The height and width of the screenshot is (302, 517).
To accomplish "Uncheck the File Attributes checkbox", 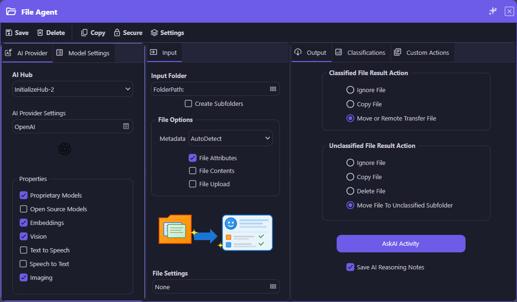I will click(x=193, y=158).
